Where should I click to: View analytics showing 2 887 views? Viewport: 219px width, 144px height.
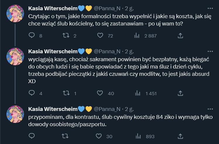[x=137, y=36]
